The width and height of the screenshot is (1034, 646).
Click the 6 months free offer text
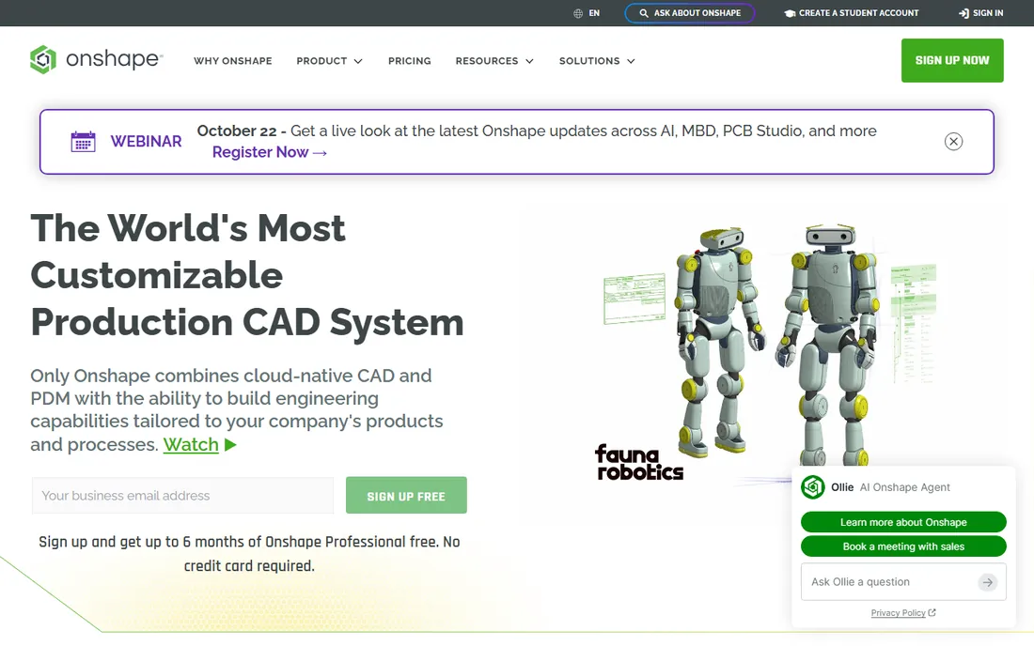[x=249, y=554]
